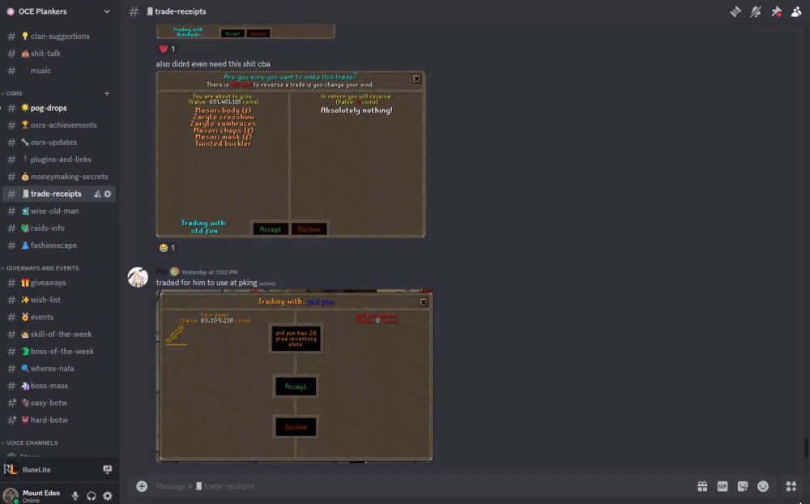Screen dimensions: 810x504
Task: Open the gift Nitro icon
Action: point(702,486)
